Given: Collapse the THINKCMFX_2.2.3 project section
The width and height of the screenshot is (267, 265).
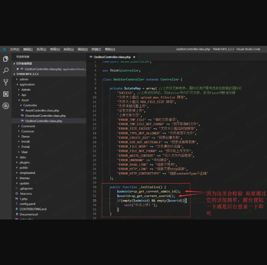Looking at the screenshot, I should click(27, 74).
